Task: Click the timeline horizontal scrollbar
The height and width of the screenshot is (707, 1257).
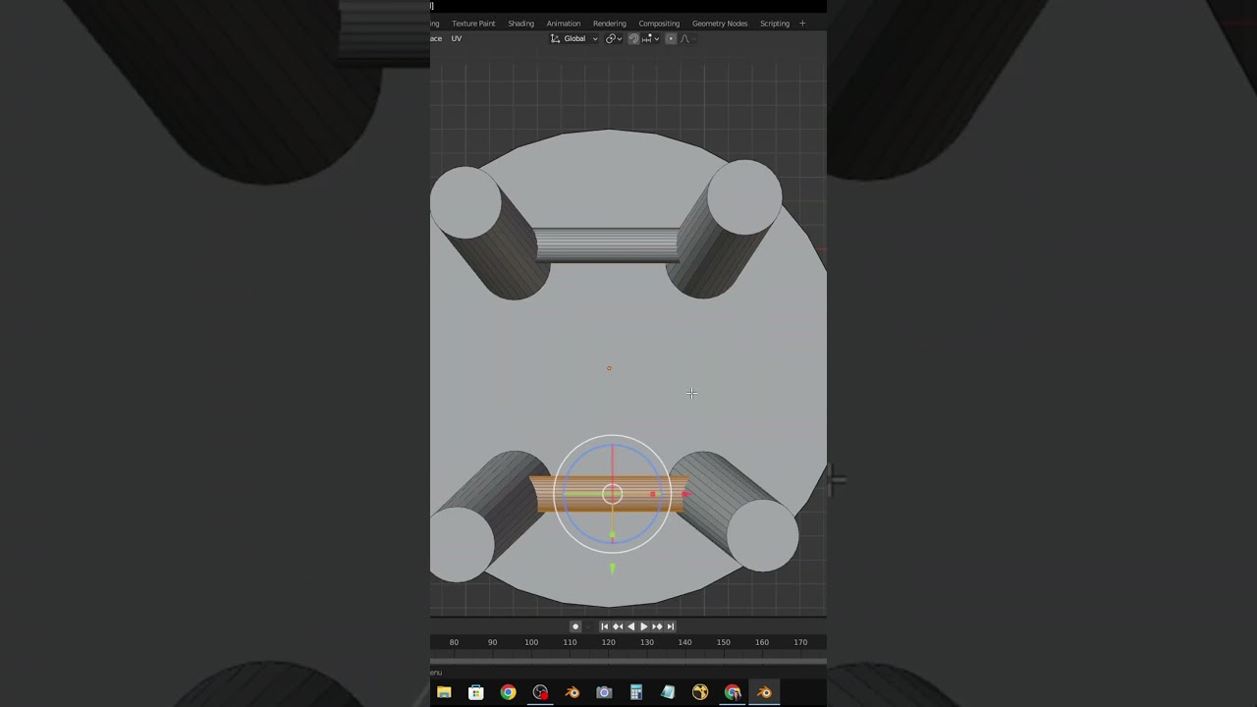Action: tap(628, 661)
